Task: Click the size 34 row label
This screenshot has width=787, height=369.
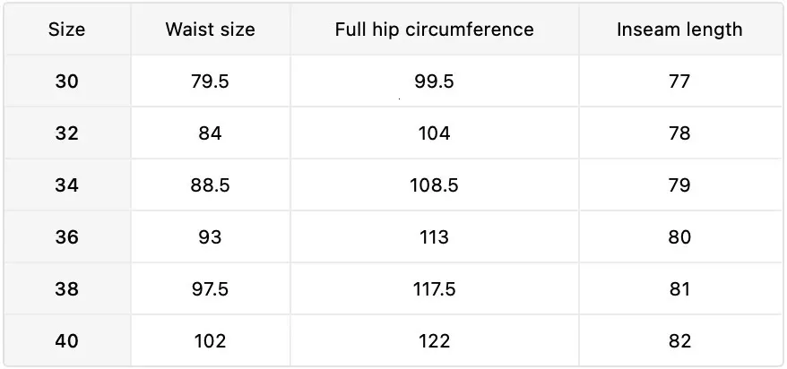Action: point(66,185)
